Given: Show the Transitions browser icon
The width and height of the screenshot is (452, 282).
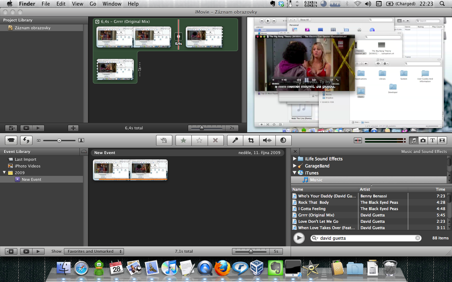Looking at the screenshot, I should [x=442, y=140].
